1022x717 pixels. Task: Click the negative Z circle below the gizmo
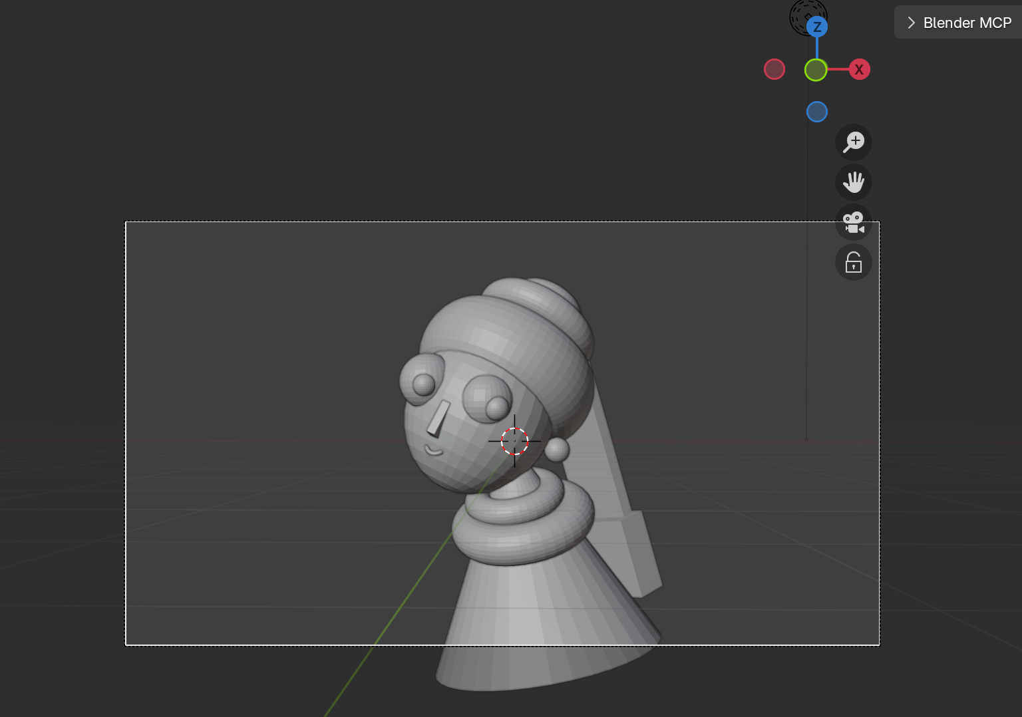(816, 111)
